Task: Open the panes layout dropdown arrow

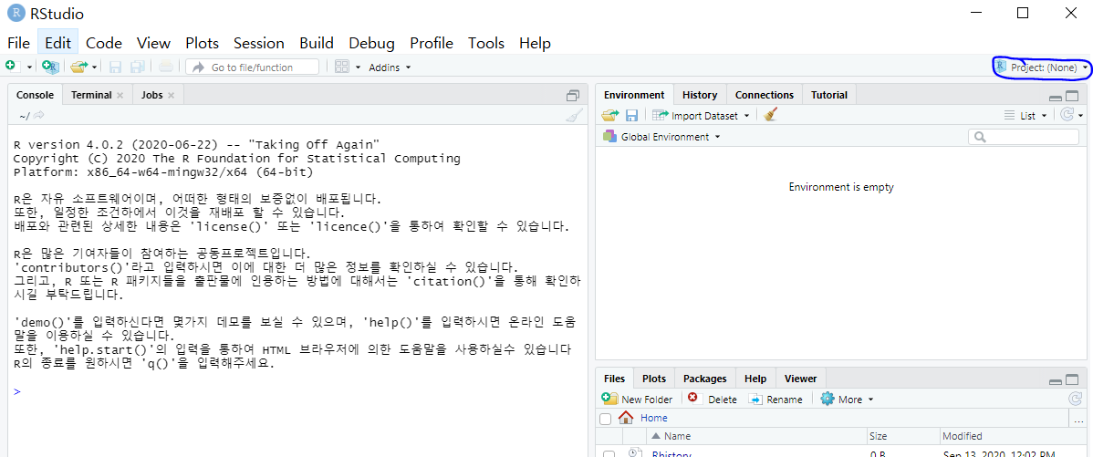Action: coord(359,68)
